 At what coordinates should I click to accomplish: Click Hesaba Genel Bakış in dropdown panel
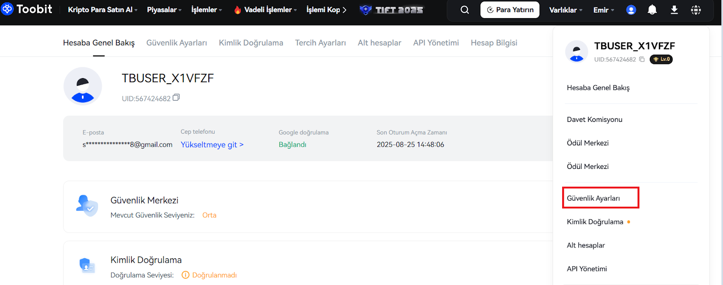(x=598, y=88)
